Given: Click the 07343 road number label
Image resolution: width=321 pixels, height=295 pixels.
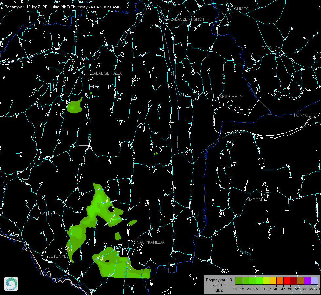Looking at the screenshot, I should (x=223, y=78).
